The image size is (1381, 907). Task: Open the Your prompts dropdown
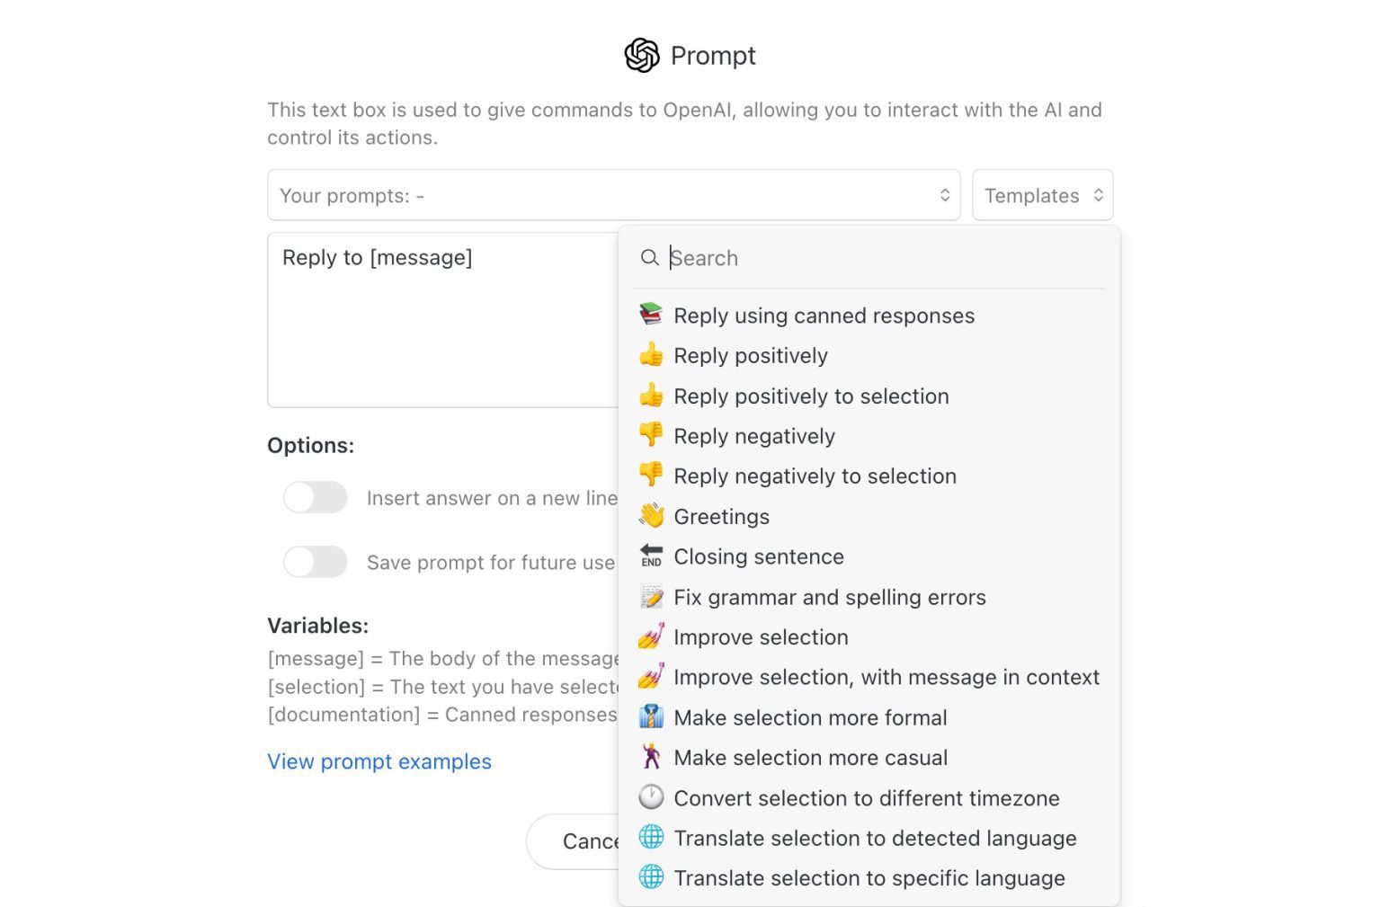pos(613,195)
